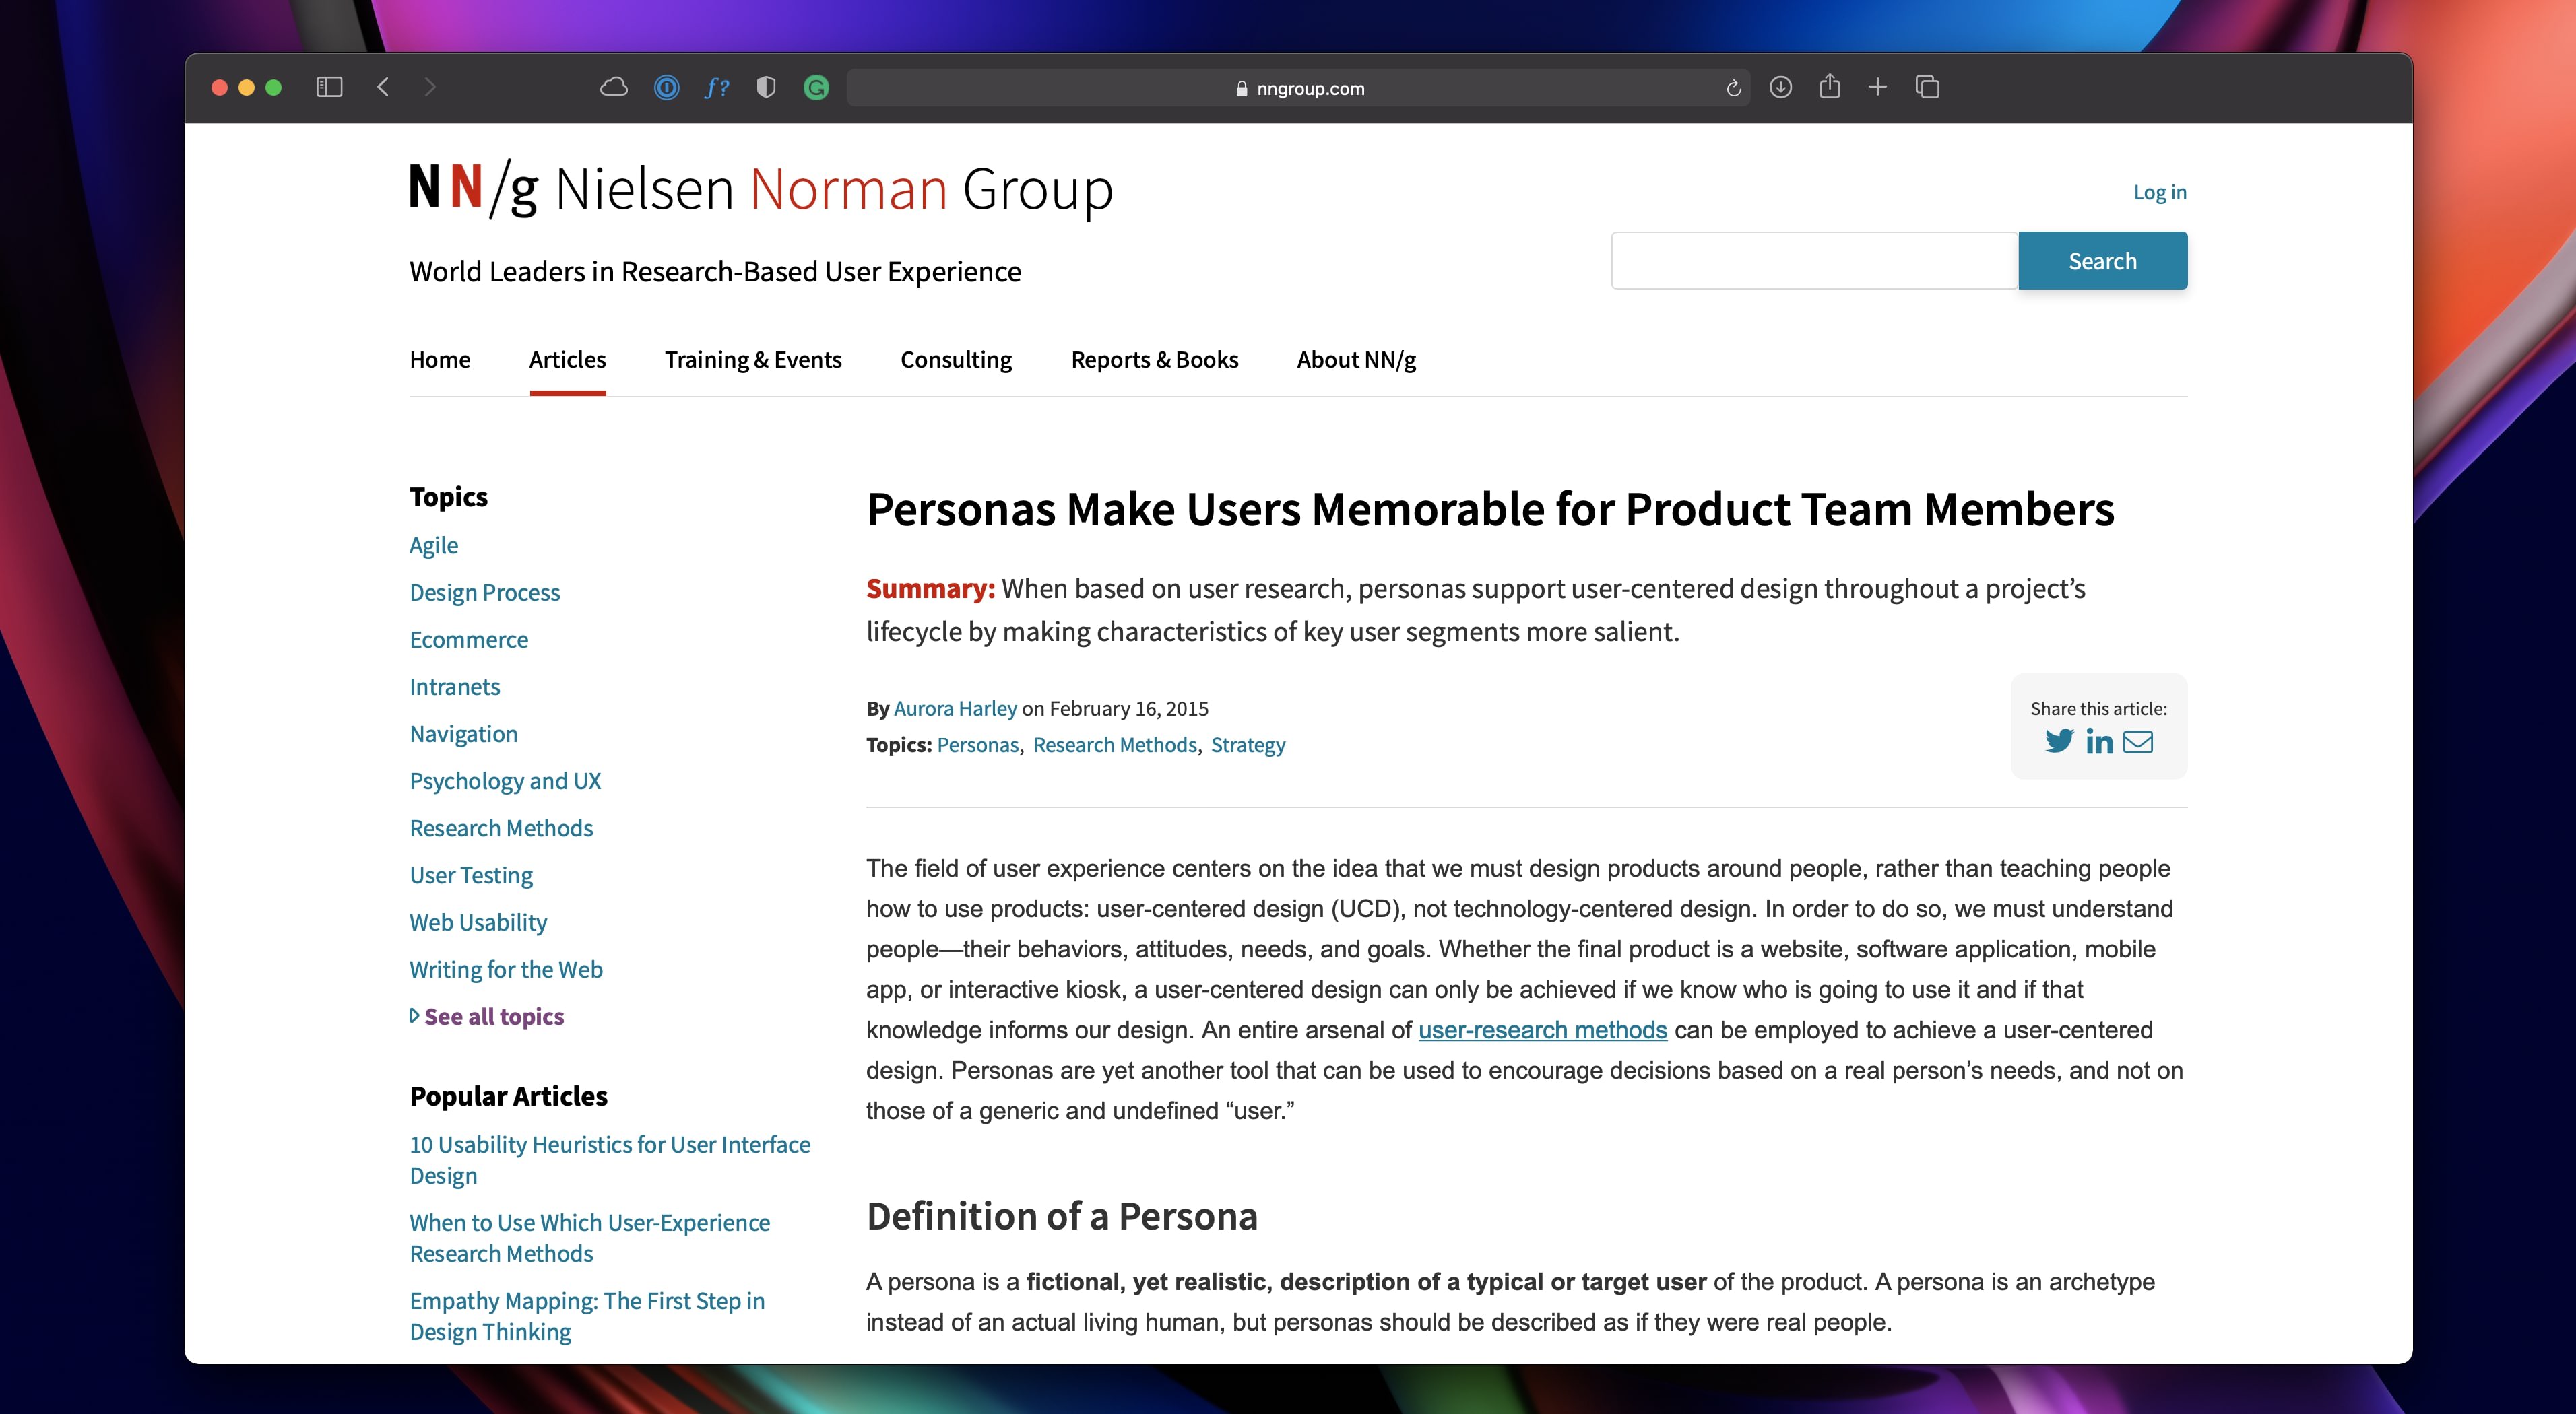Go to Reports & Books tab
The width and height of the screenshot is (2576, 1414).
[x=1154, y=360]
